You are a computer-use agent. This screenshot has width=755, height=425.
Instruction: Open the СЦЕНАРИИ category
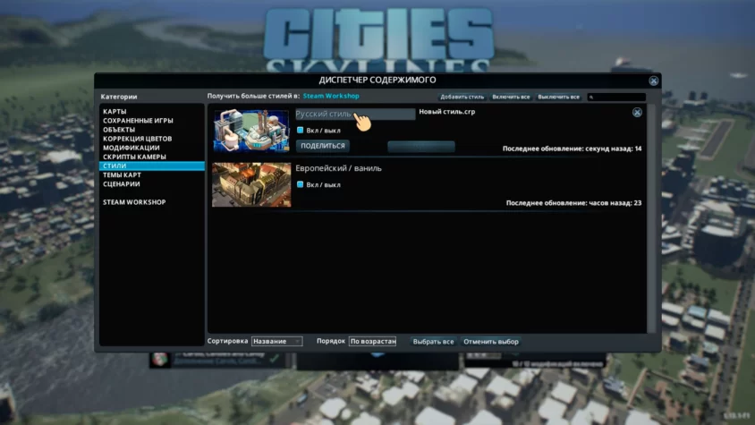[122, 184]
